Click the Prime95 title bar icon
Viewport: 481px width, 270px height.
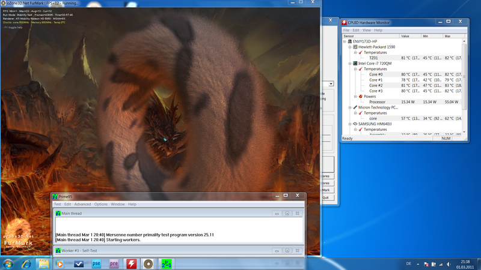pos(55,197)
